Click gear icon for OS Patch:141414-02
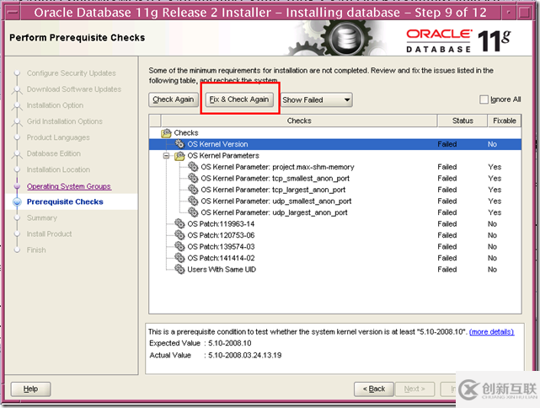Screen dimensions: 540x408 179,258
